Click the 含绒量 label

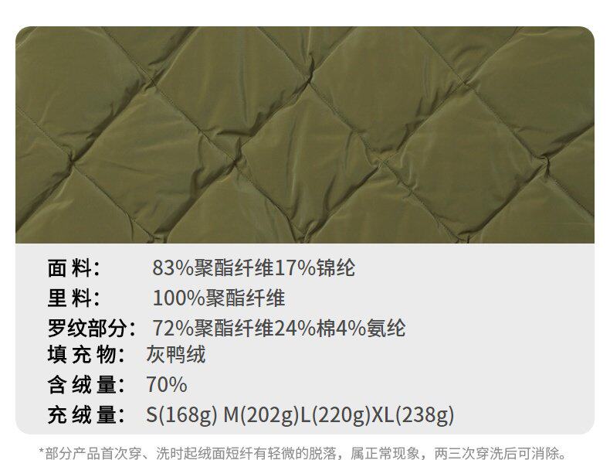(86, 385)
